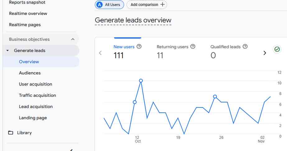Open the Landing page report
This screenshot has width=287, height=151.
[33, 118]
